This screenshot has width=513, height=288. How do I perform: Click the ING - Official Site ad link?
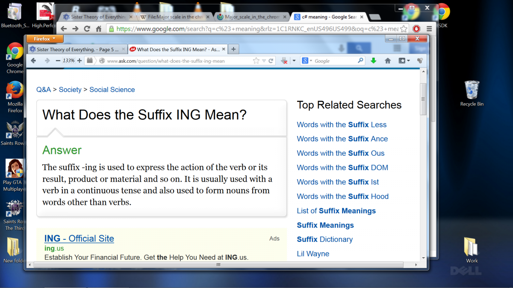pyautogui.click(x=79, y=239)
